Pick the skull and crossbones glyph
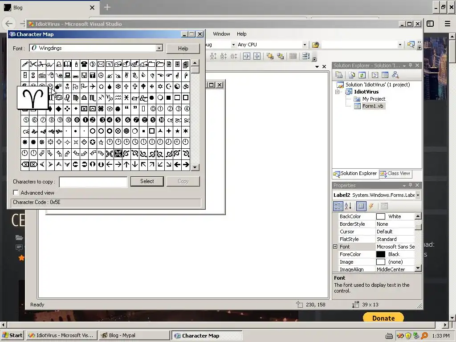456x342 pixels. coord(67,87)
